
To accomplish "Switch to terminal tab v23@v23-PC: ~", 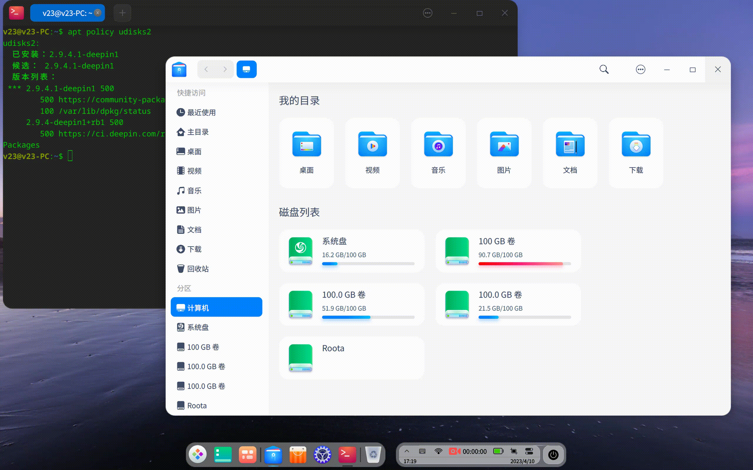I will coord(67,13).
